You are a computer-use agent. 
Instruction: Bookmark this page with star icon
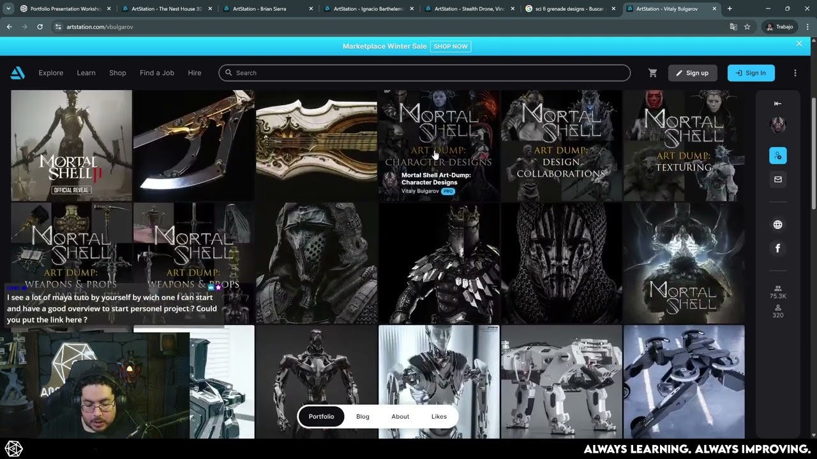tap(747, 27)
